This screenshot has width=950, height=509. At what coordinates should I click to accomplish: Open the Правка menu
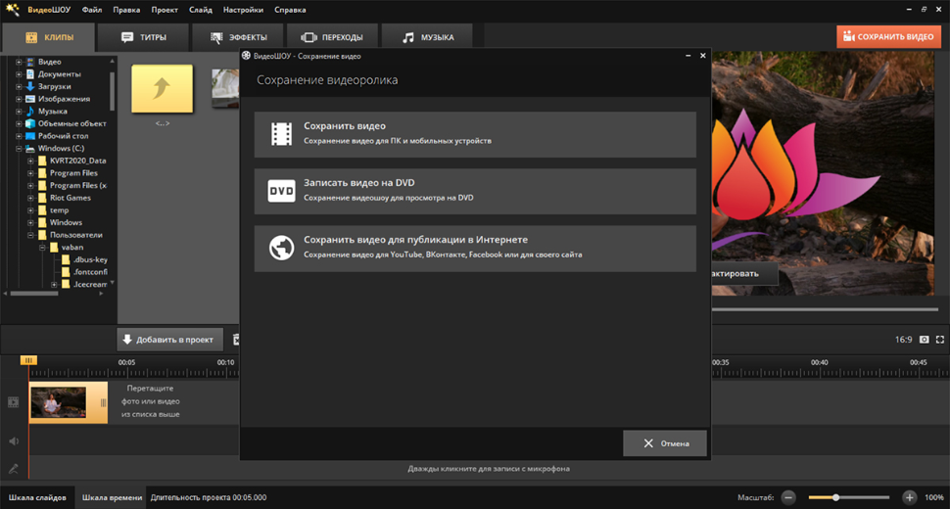pyautogui.click(x=126, y=10)
